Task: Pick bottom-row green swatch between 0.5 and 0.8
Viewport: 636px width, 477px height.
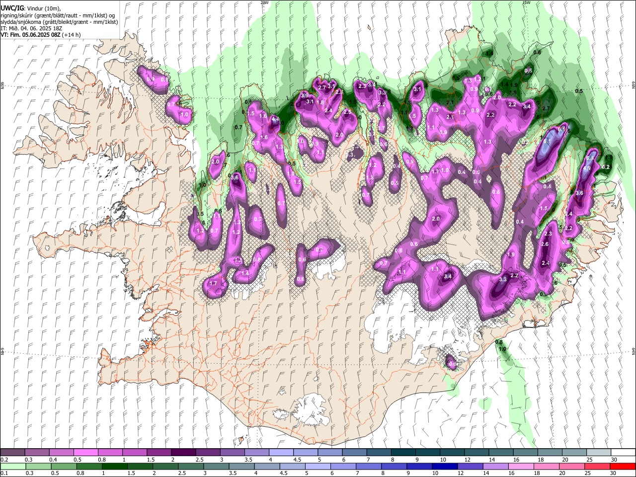Action: 63,466
